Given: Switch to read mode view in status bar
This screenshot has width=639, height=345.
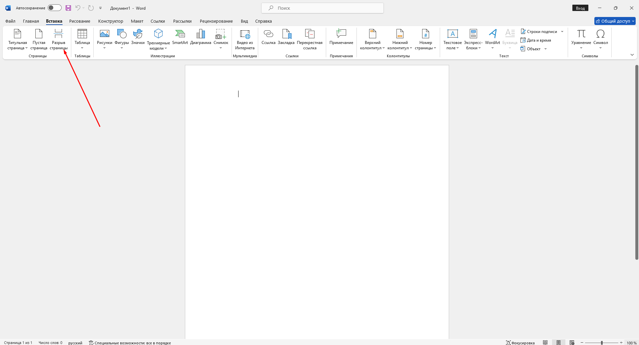Looking at the screenshot, I should click(x=545, y=342).
